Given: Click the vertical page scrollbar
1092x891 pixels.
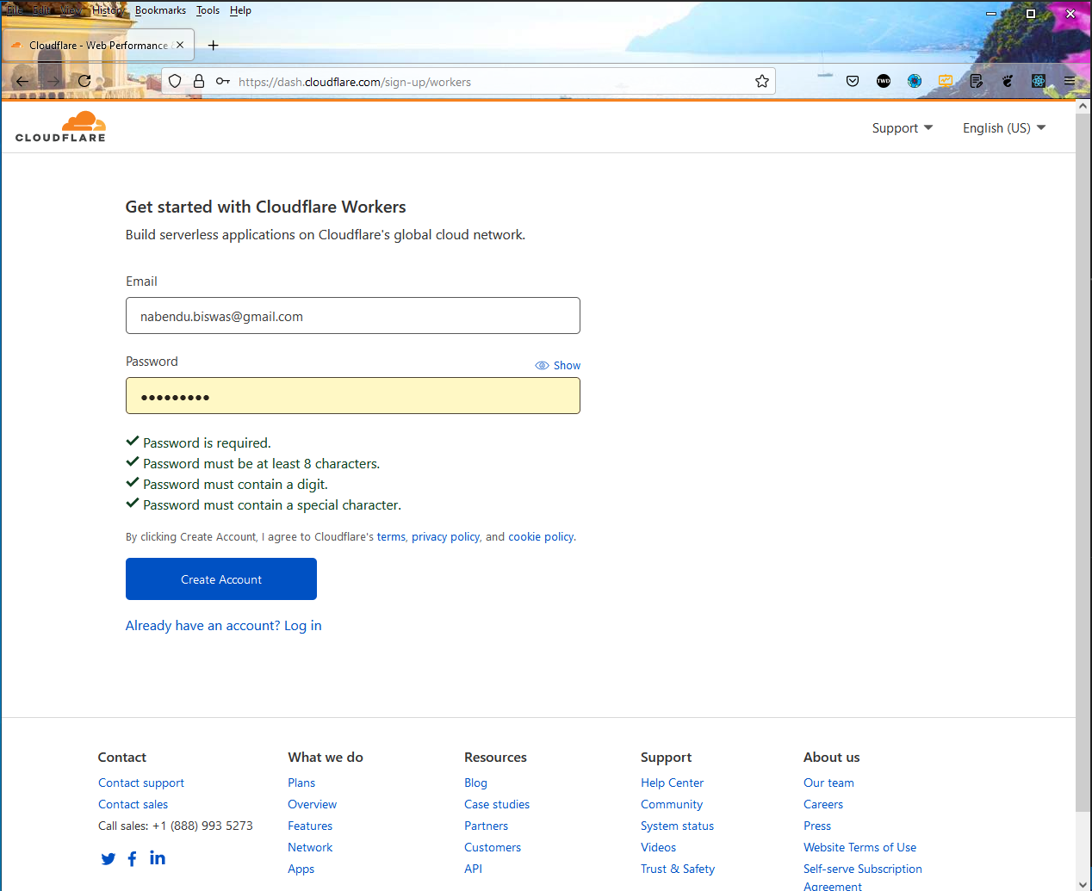Looking at the screenshot, I should pyautogui.click(x=1083, y=463).
